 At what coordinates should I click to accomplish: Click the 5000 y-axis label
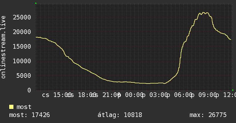(24, 76)
